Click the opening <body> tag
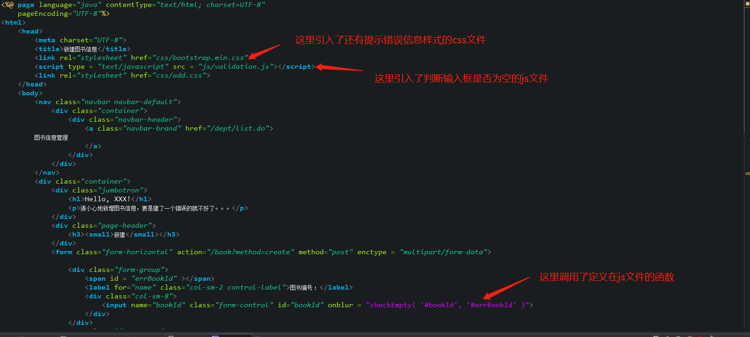 30,93
